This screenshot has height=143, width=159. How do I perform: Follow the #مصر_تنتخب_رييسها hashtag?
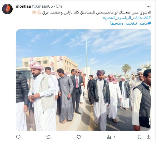(x=131, y=23)
